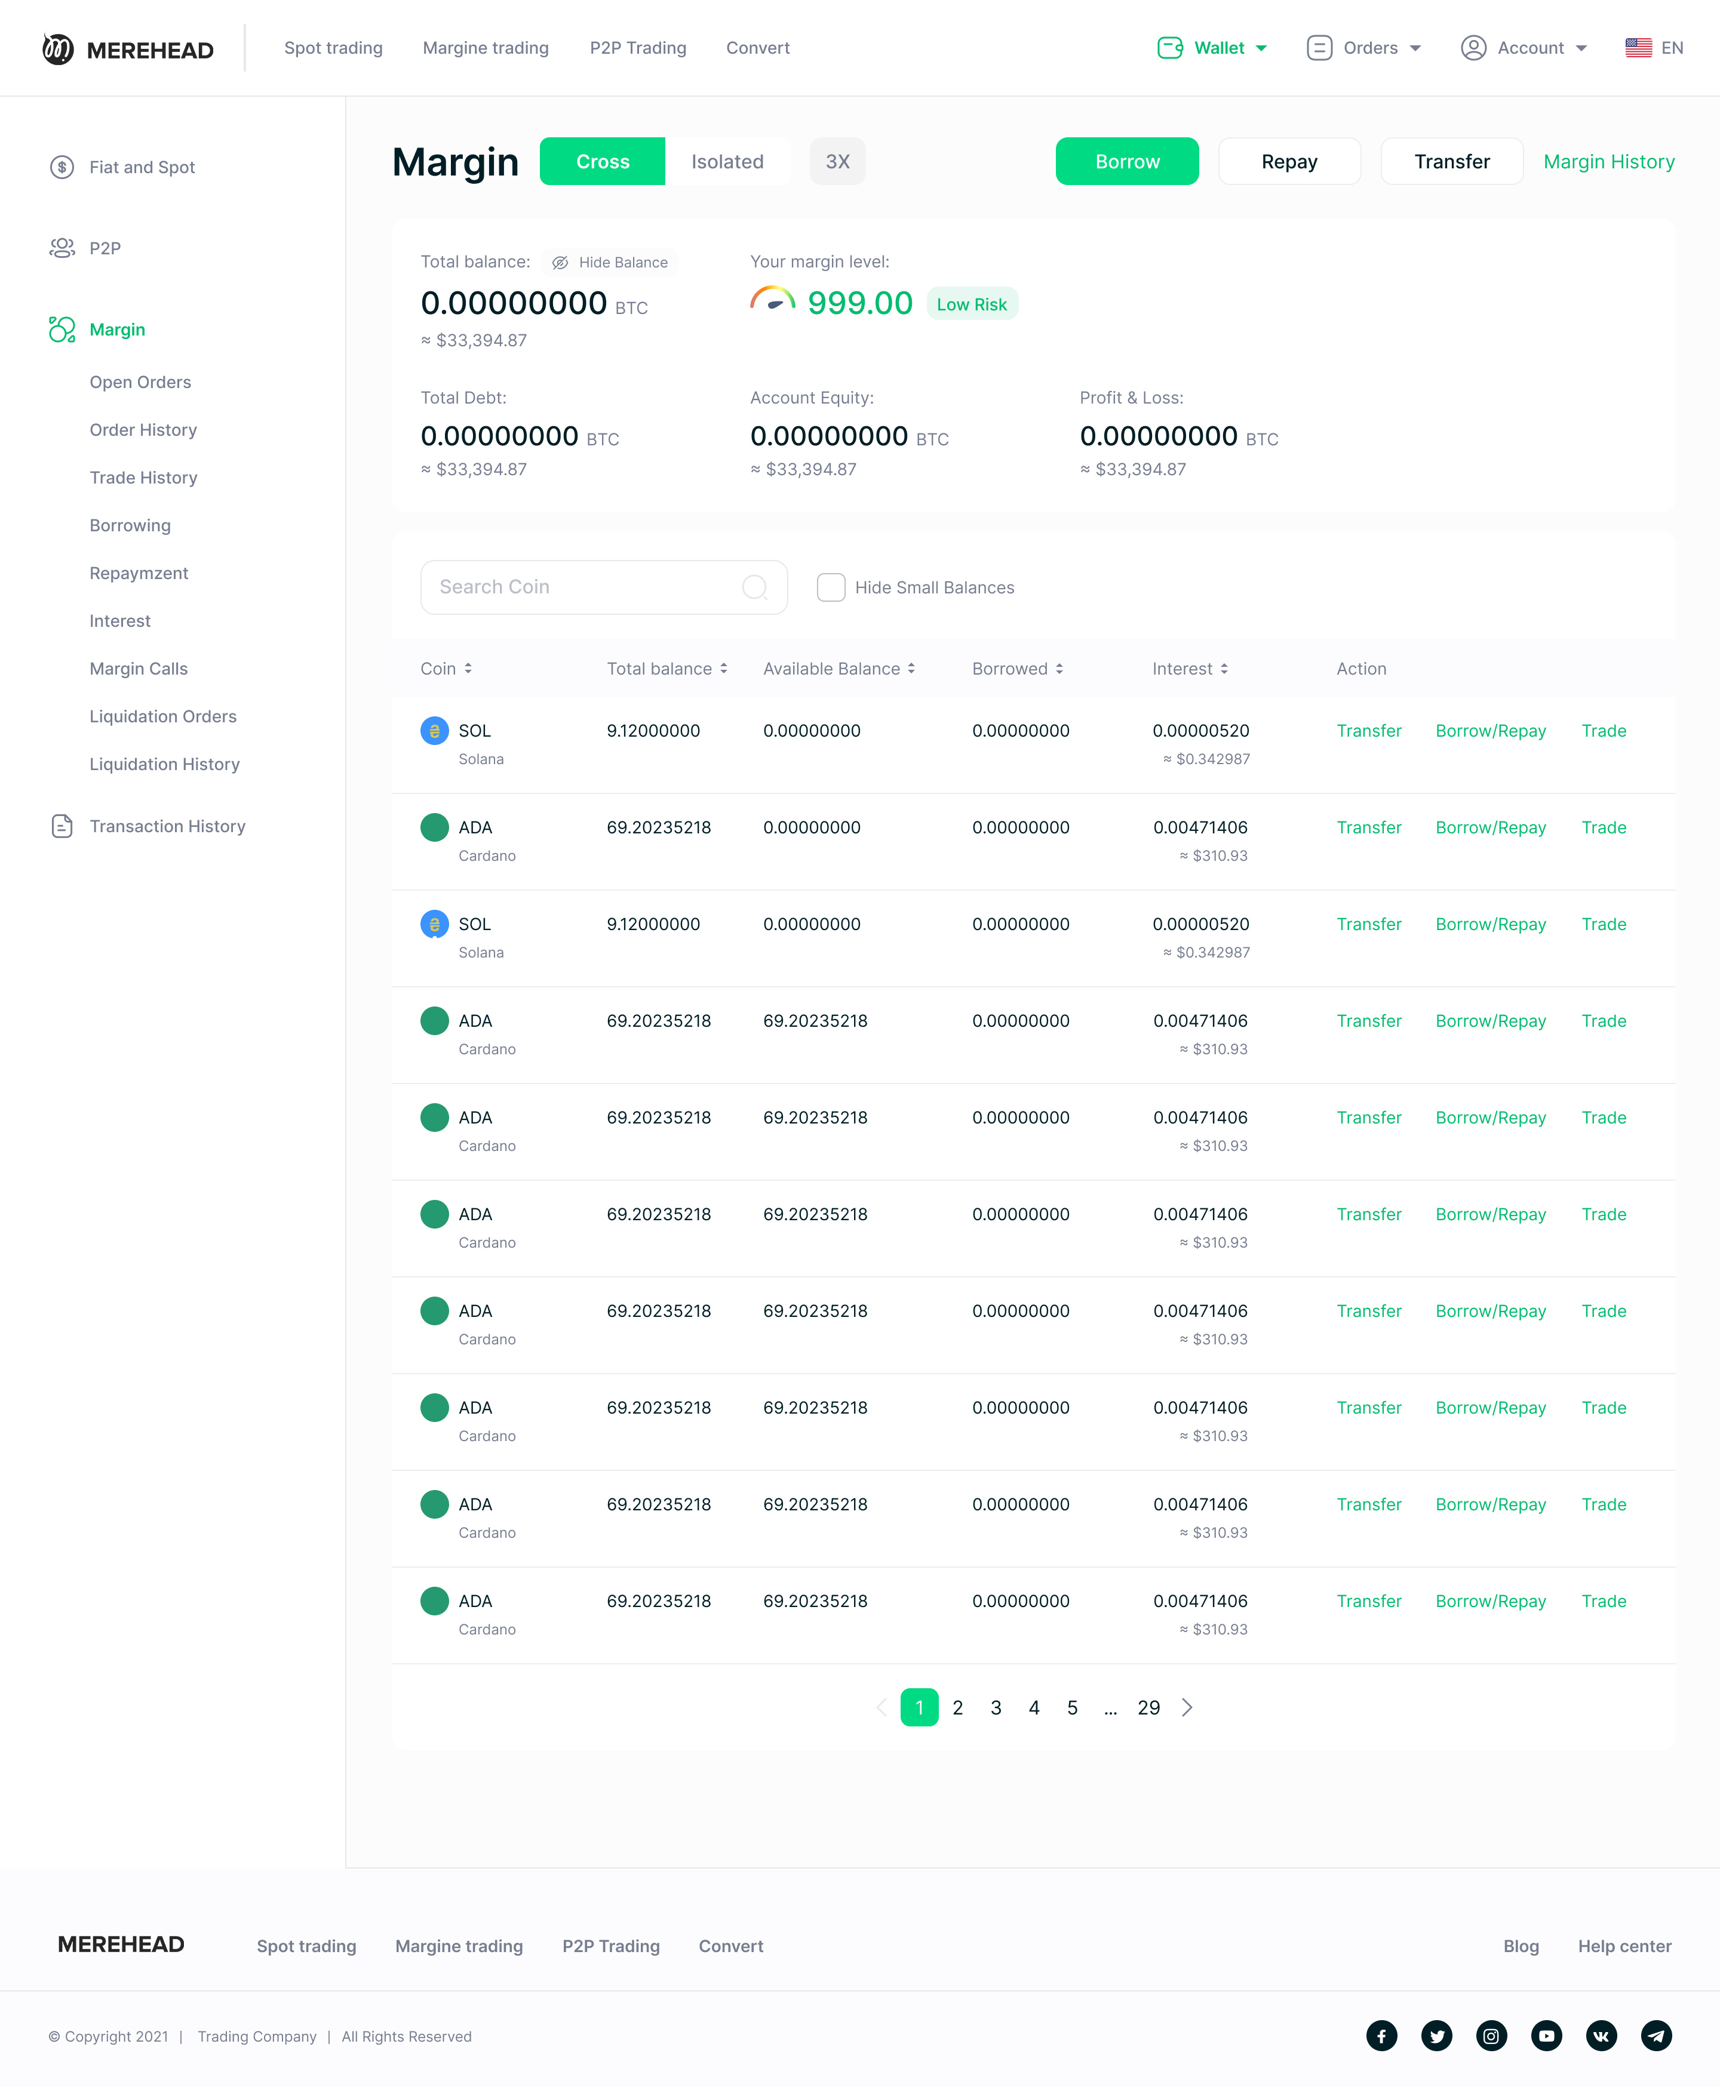Image resolution: width=1720 pixels, height=2087 pixels.
Task: Open Spot trading in top navigation
Action: [333, 48]
